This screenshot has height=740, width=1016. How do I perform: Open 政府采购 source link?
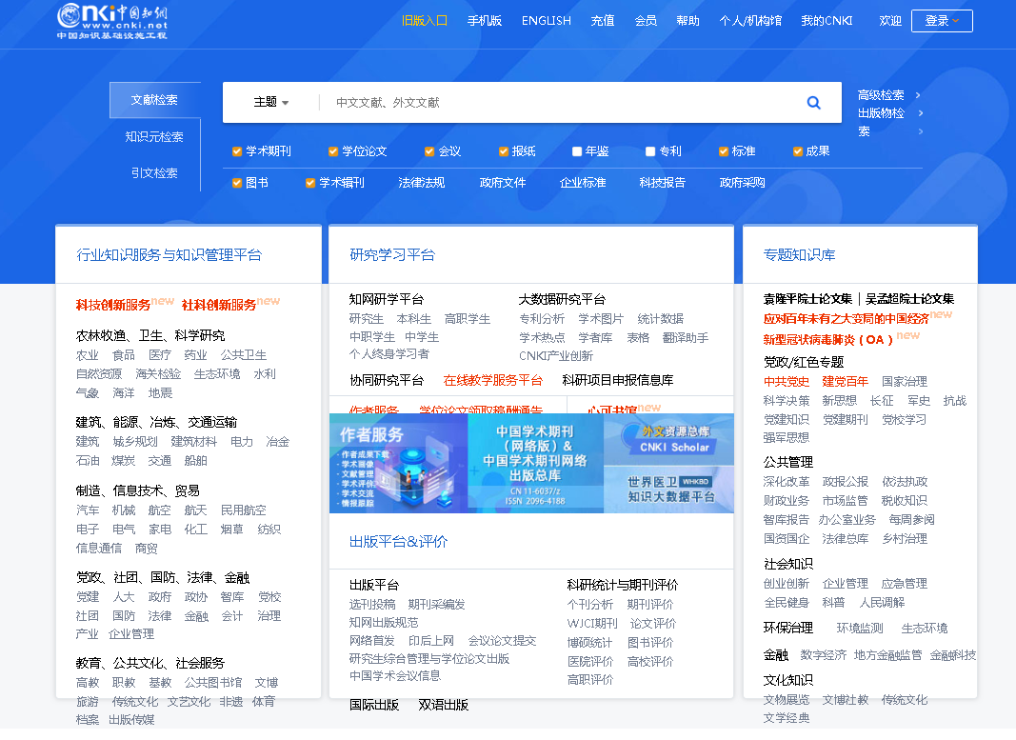742,184
